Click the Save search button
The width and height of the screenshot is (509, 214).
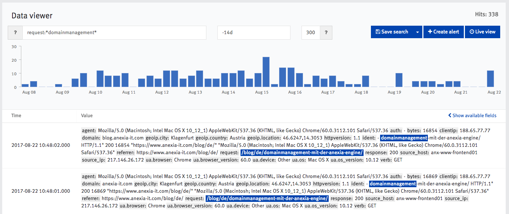tap(391, 32)
